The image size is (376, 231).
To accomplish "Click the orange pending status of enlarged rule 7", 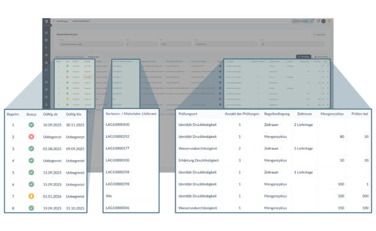I will coord(31,196).
